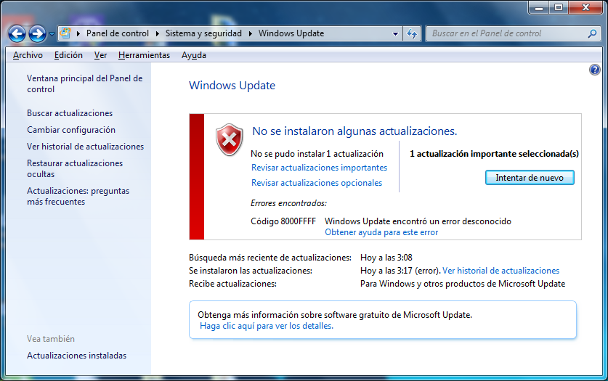Click Obtener ayuda para este error

click(x=381, y=232)
